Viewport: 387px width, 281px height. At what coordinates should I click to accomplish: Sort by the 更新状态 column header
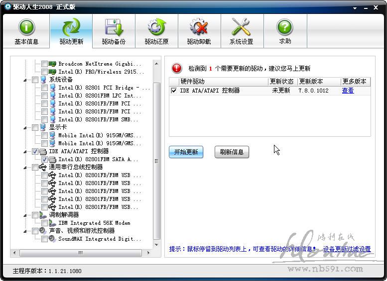(282, 82)
